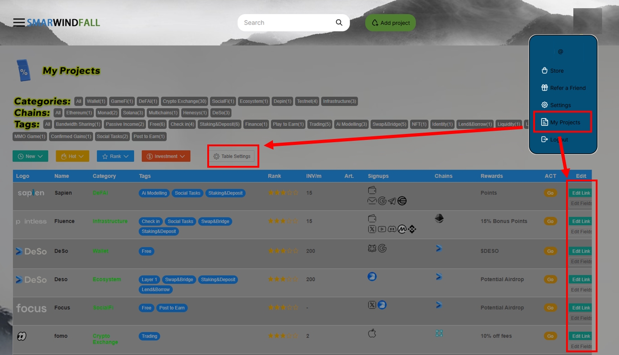Image resolution: width=619 pixels, height=355 pixels.
Task: Click Trading tag in fomo row
Action: 149,336
